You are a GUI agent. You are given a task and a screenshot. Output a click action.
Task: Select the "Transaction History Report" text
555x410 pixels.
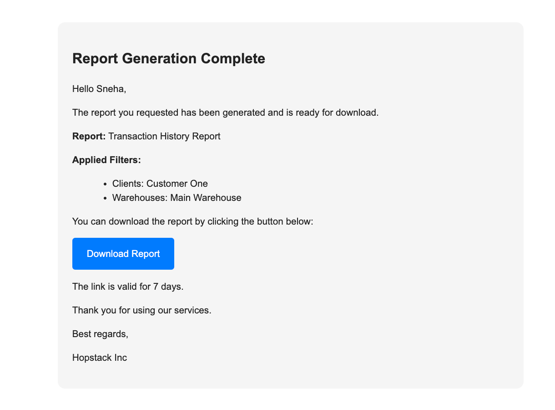[x=164, y=136]
